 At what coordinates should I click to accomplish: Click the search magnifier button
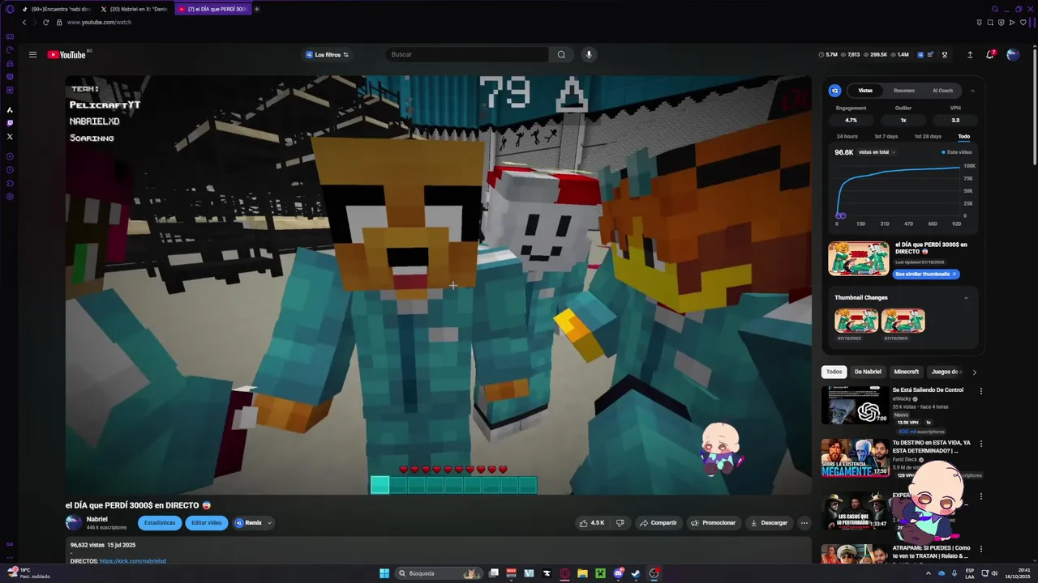click(x=561, y=54)
